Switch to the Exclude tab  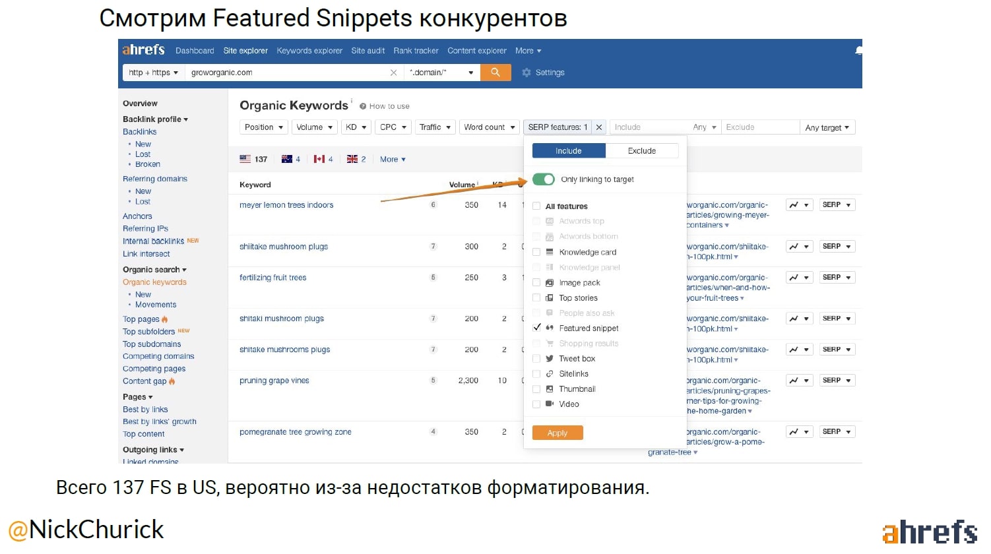coord(641,151)
